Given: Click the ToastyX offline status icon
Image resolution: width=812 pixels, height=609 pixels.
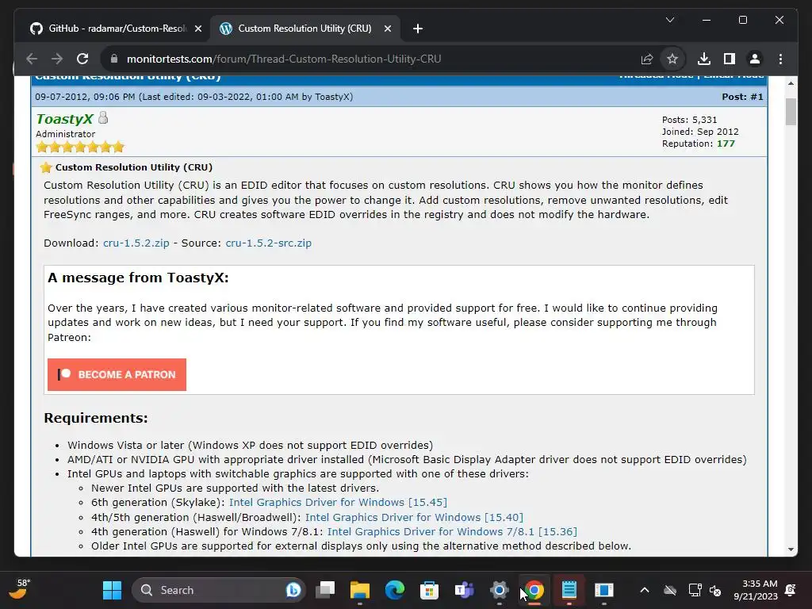Looking at the screenshot, I should click(103, 118).
